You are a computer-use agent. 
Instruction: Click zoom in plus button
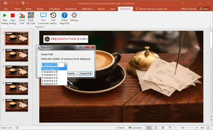click(x=197, y=128)
